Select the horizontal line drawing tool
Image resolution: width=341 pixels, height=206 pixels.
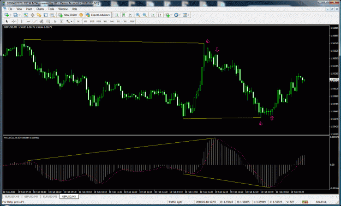[x=28, y=21]
